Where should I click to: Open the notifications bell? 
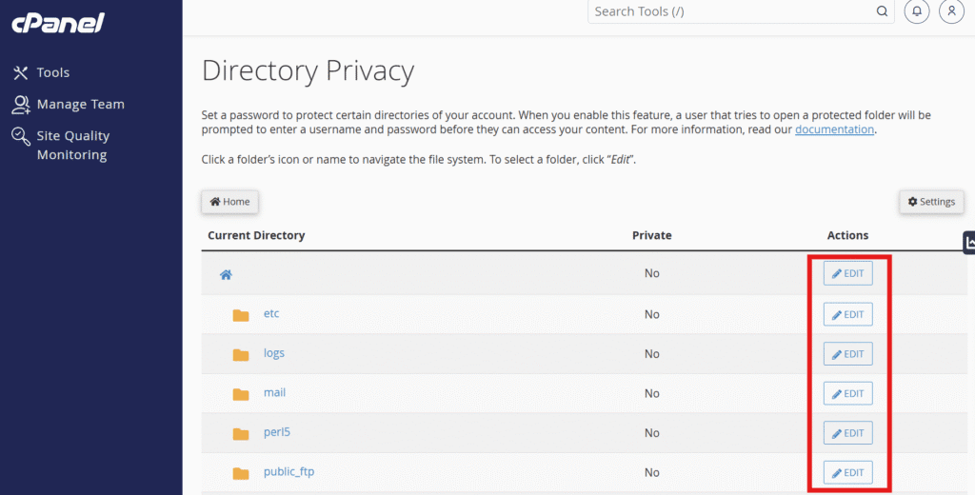[x=917, y=11]
